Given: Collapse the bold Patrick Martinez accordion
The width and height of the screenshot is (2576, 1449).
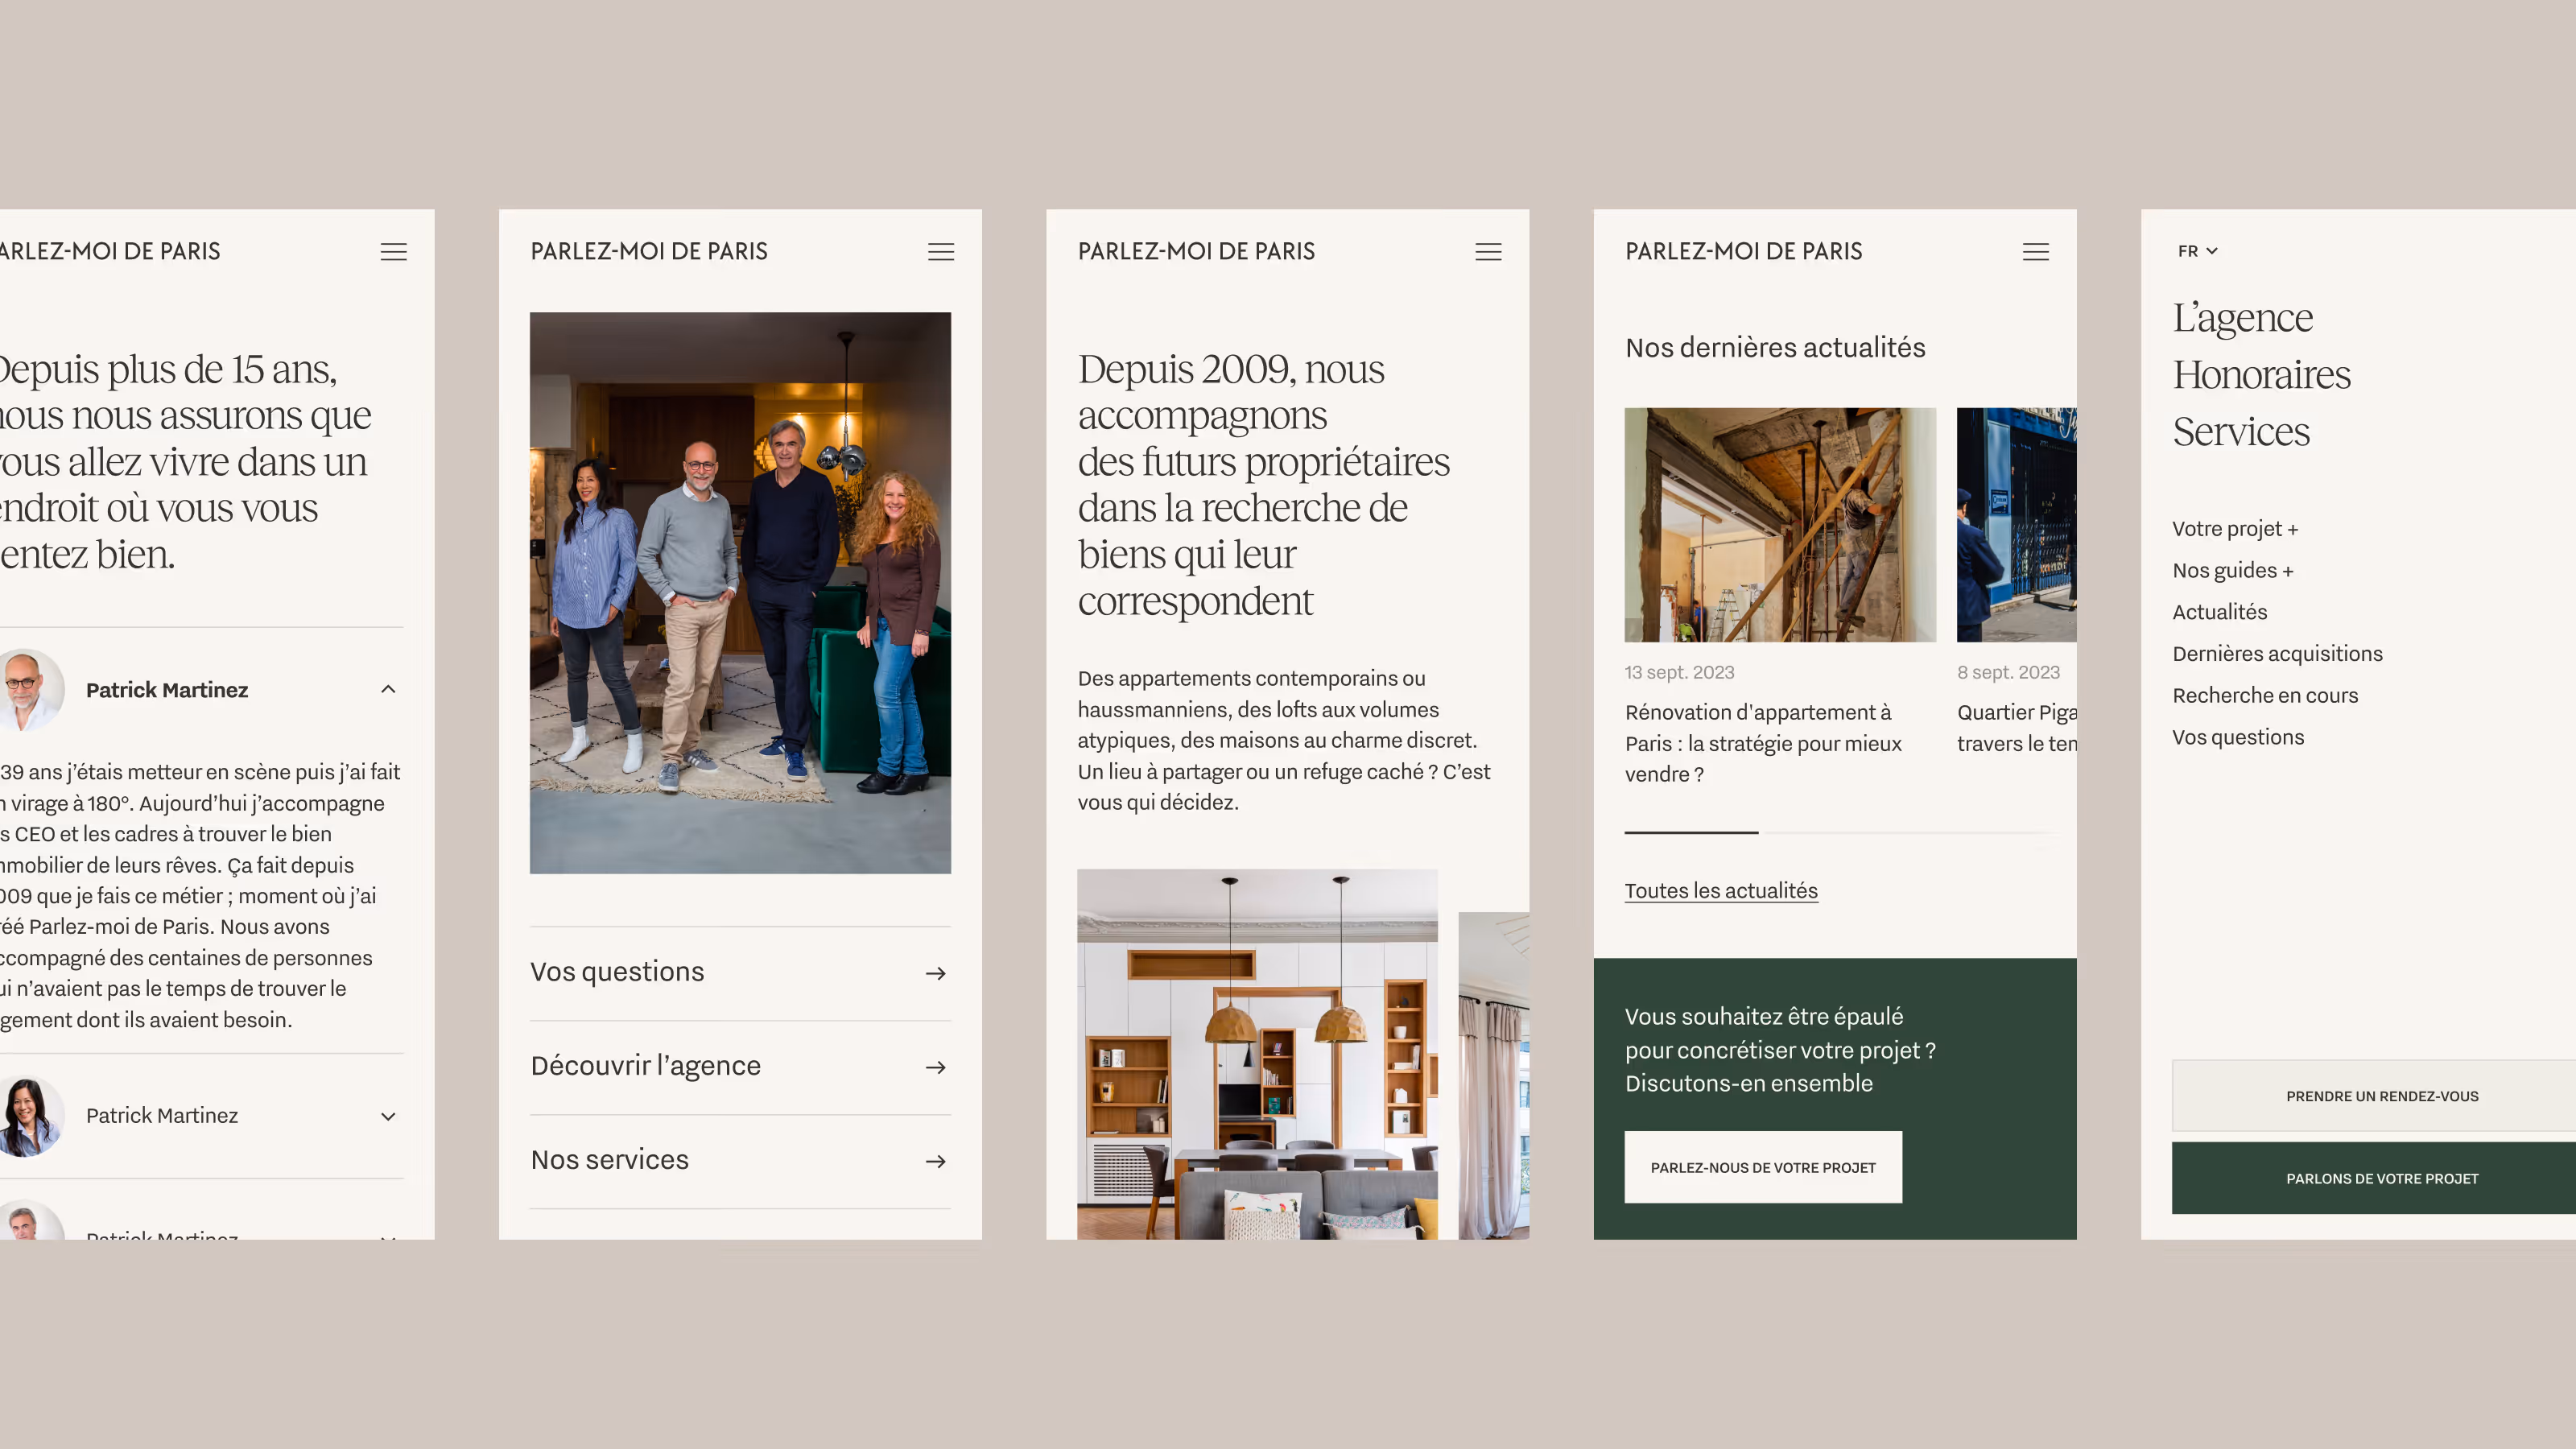Looking at the screenshot, I should pos(388,689).
